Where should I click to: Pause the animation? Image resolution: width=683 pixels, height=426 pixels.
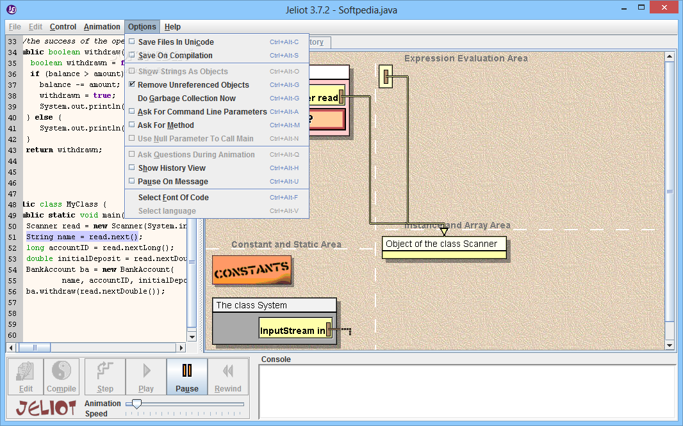coord(187,377)
